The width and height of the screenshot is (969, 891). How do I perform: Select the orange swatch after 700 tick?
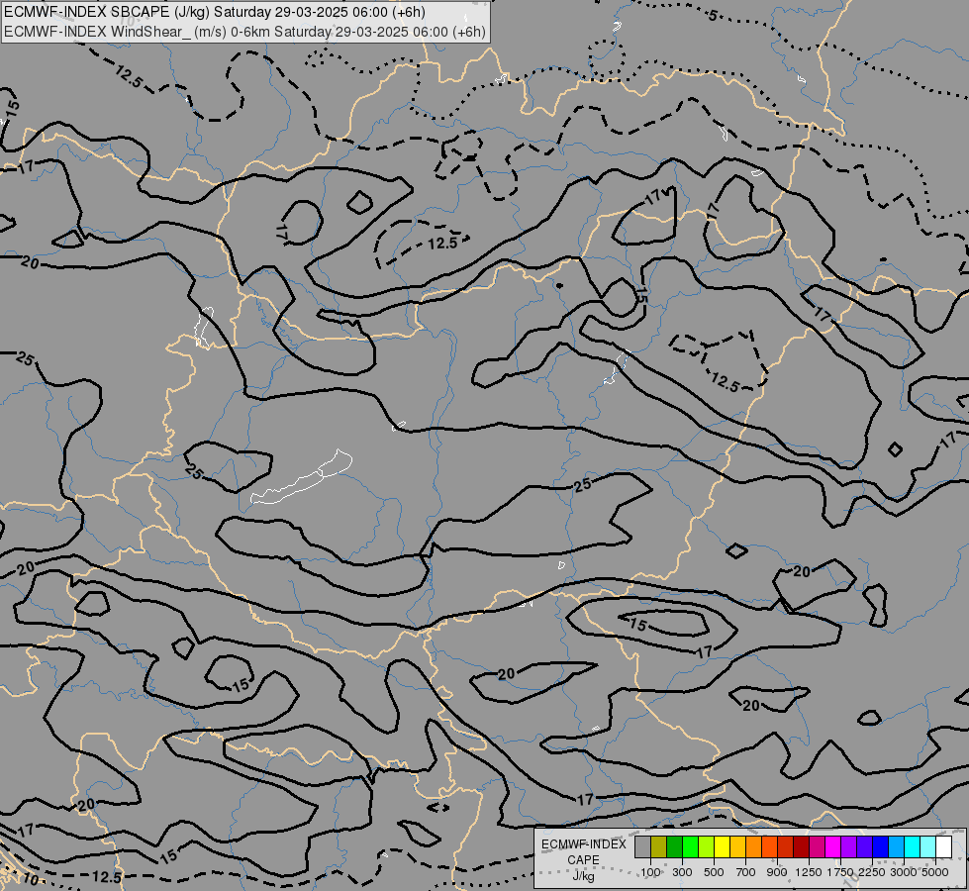tap(753, 847)
